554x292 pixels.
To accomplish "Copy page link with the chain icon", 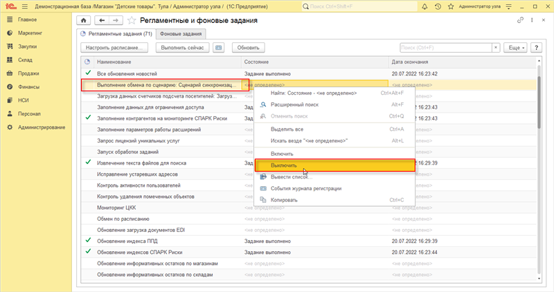I will 521,20.
